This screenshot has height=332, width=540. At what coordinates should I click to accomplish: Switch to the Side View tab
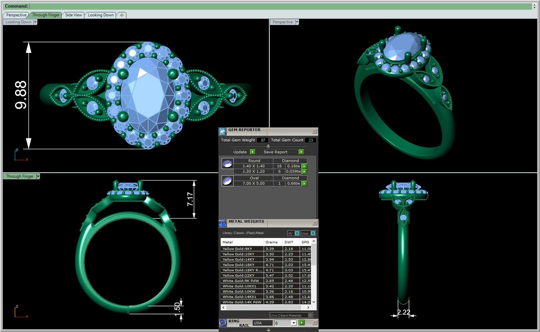click(x=73, y=15)
